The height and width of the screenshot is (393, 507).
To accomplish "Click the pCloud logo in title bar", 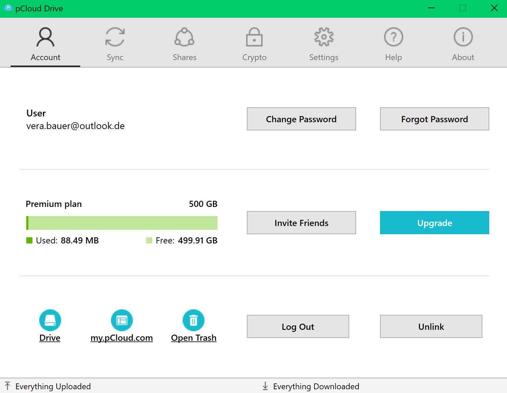I will pos(8,8).
